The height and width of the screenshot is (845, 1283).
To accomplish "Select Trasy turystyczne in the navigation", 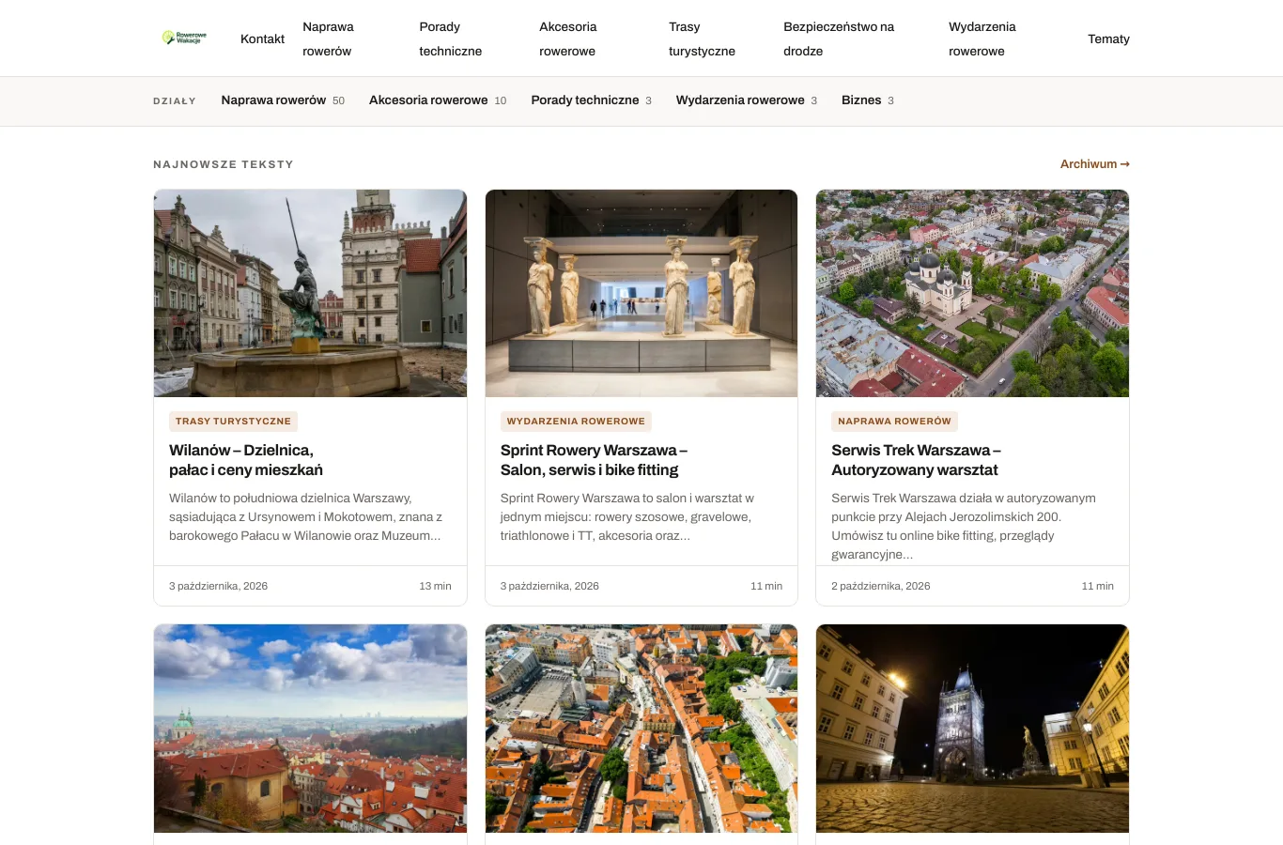I will click(702, 38).
